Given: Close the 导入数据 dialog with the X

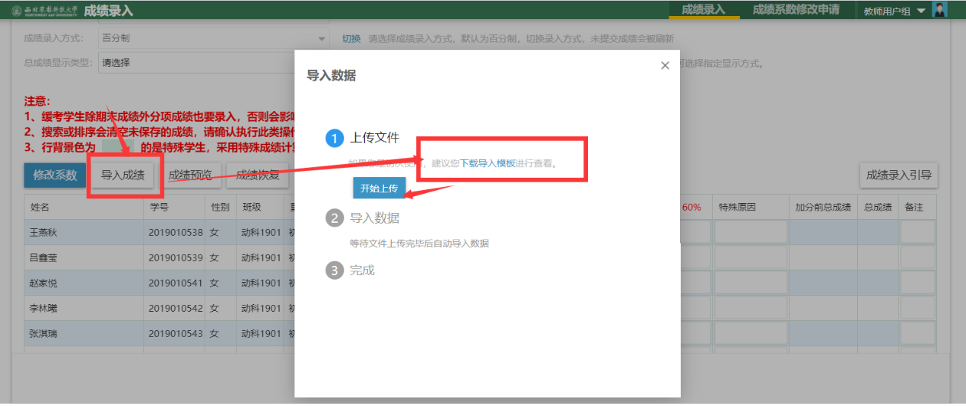Looking at the screenshot, I should point(665,65).
